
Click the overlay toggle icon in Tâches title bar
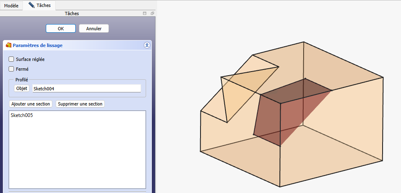coord(144,13)
